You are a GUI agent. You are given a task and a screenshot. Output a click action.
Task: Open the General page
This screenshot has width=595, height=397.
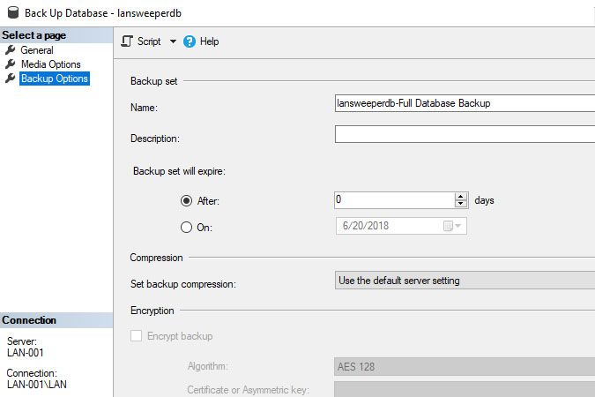click(37, 50)
